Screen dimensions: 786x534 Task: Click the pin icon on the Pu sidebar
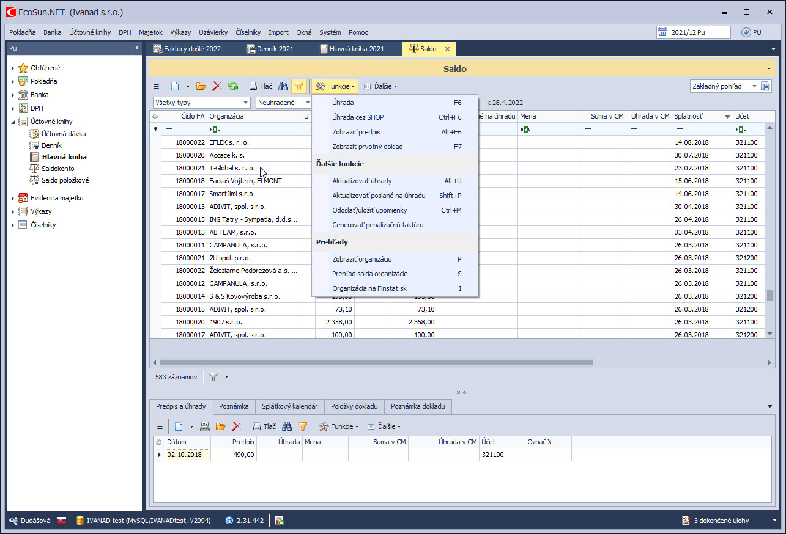(137, 48)
